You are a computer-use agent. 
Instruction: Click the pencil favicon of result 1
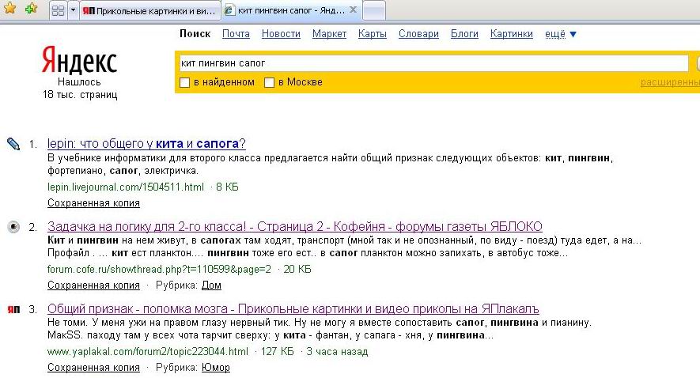click(13, 144)
